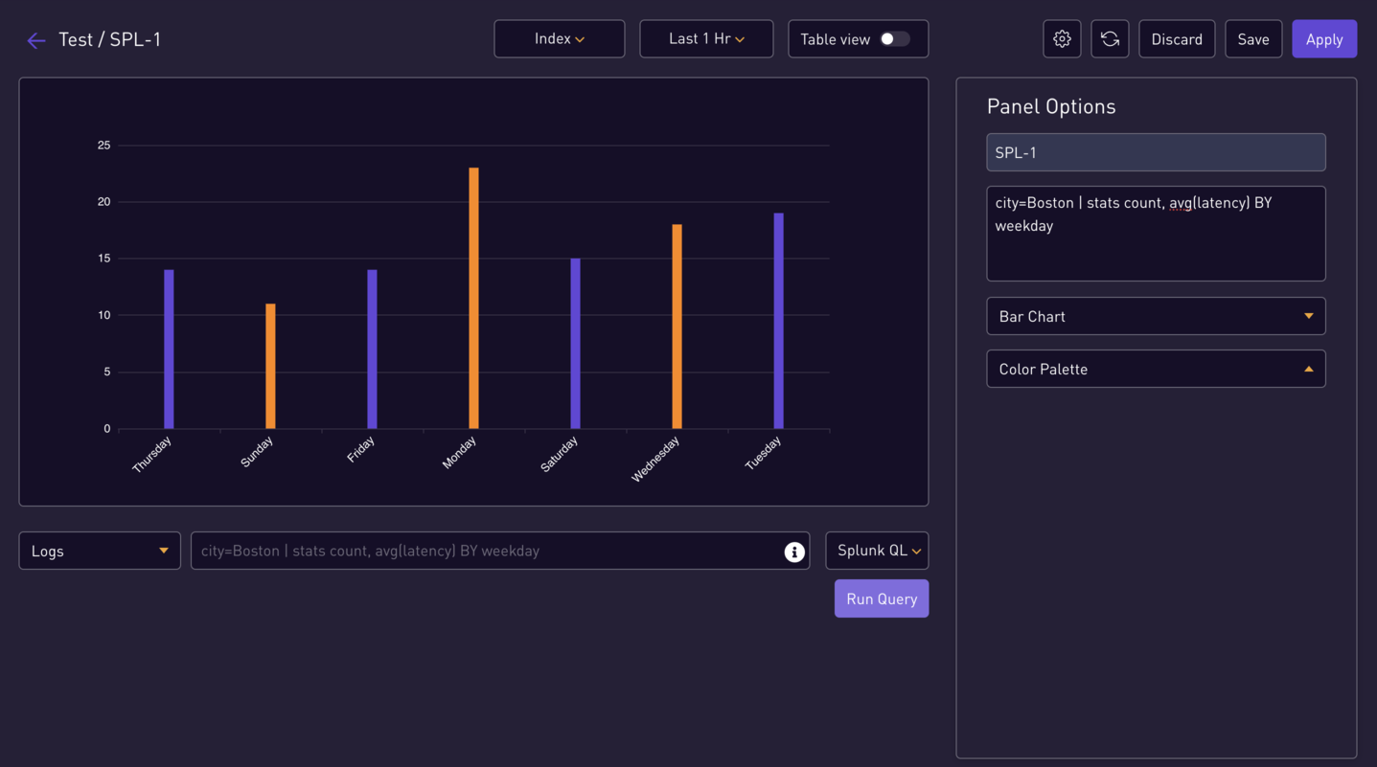Click the Monday axis label
Viewport: 1377px width, 767px height.
(x=459, y=453)
